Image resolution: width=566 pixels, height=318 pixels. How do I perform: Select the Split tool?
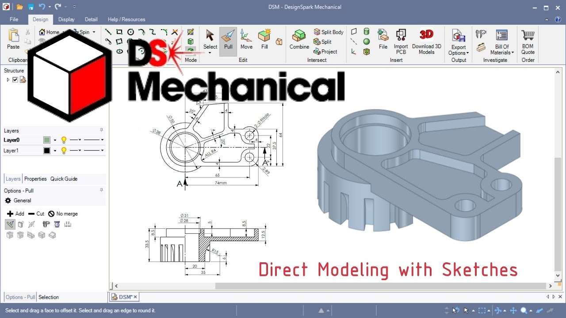(322, 42)
